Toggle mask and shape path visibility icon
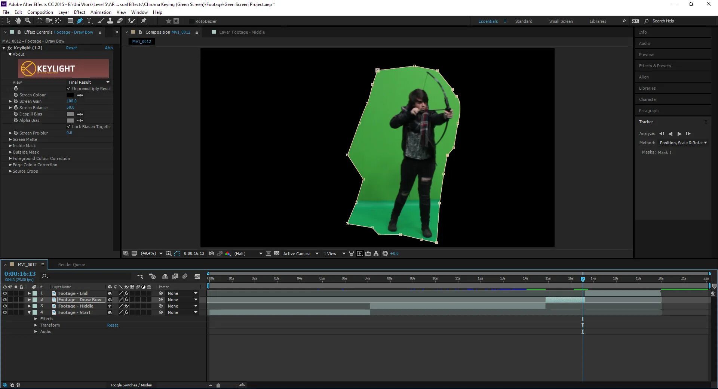718x389 pixels. [x=177, y=253]
